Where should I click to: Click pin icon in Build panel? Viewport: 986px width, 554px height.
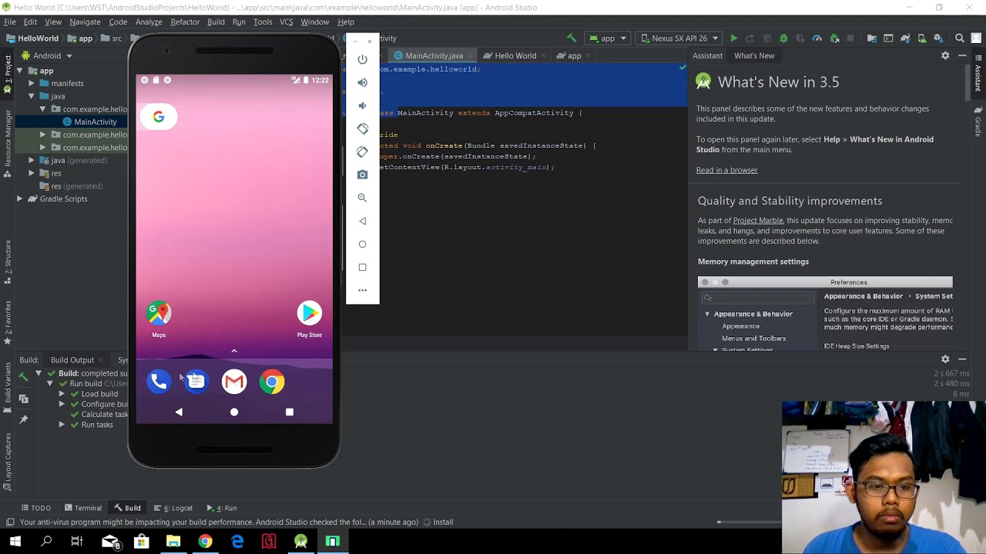(23, 419)
